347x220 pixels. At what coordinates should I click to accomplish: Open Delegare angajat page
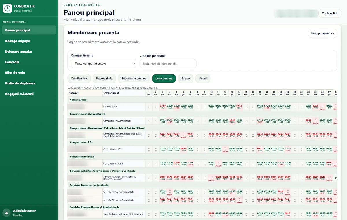click(x=29, y=51)
